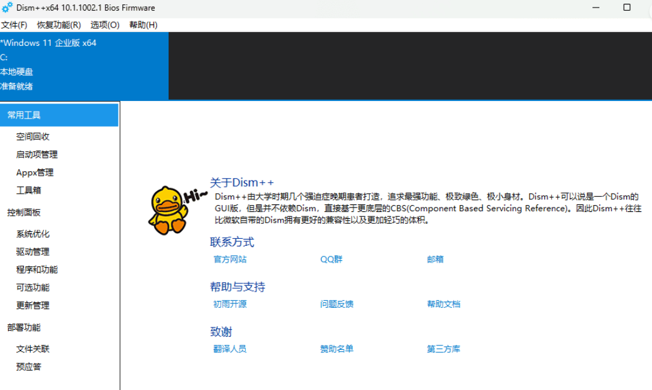
Task: Maximize the Dism++ window
Action: tap(626, 8)
